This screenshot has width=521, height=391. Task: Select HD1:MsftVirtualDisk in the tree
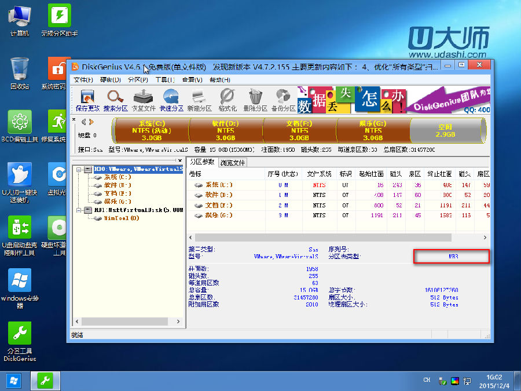[138, 210]
